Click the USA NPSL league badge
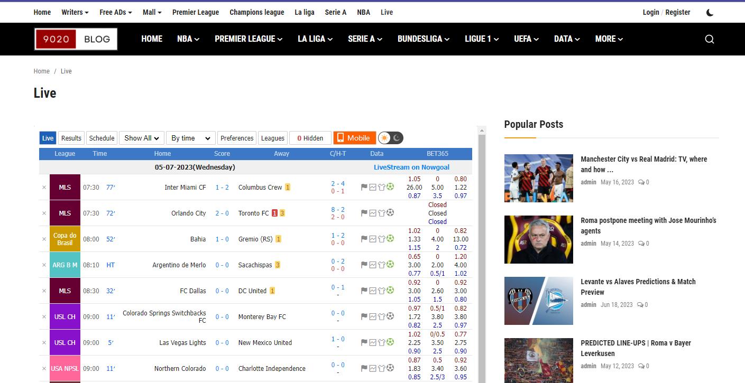This screenshot has height=383, width=745. 65,368
